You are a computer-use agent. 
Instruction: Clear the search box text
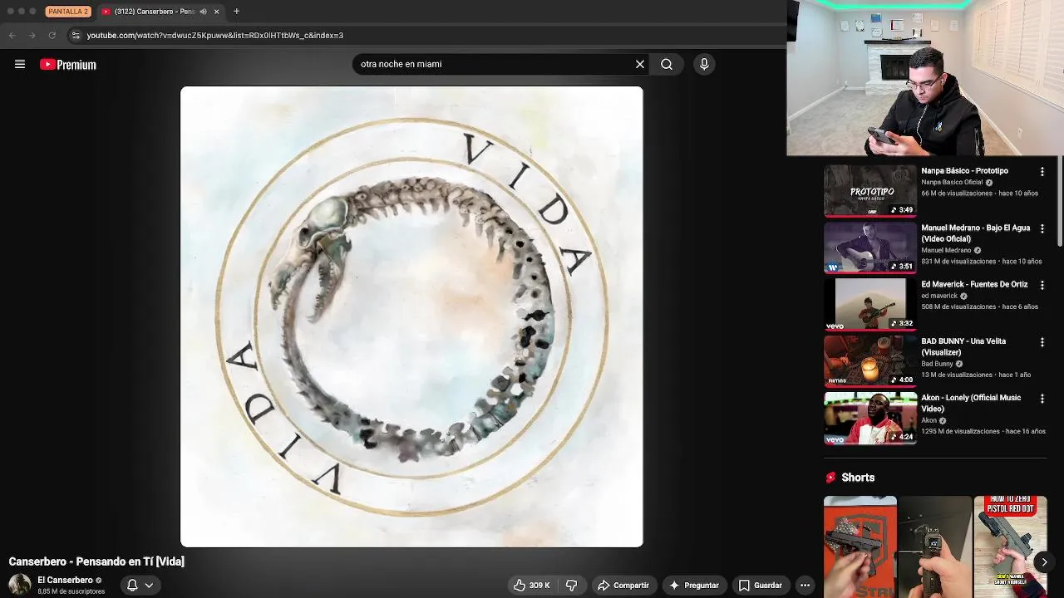pyautogui.click(x=640, y=64)
